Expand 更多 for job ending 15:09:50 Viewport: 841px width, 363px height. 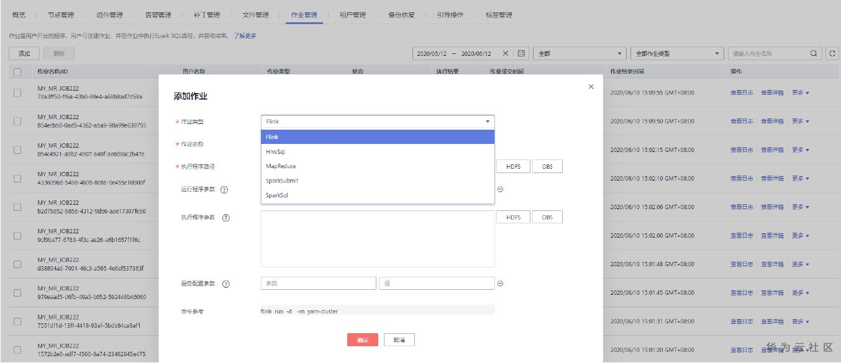[801, 122]
